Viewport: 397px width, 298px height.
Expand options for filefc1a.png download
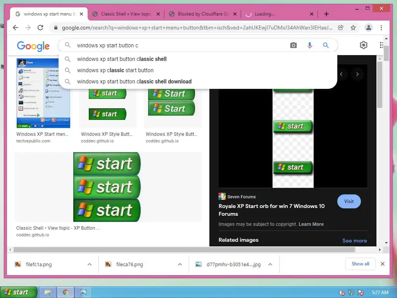pyautogui.click(x=90, y=264)
